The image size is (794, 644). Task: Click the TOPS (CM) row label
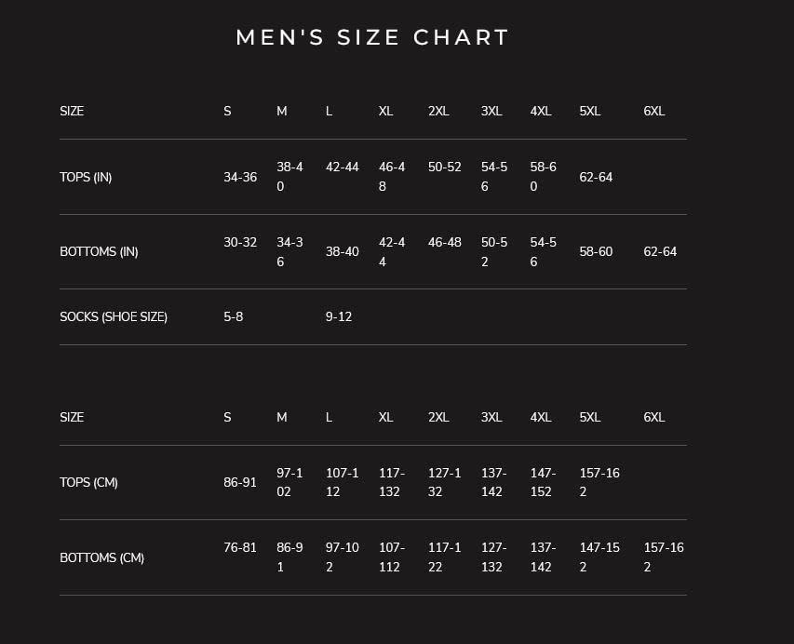coord(88,482)
